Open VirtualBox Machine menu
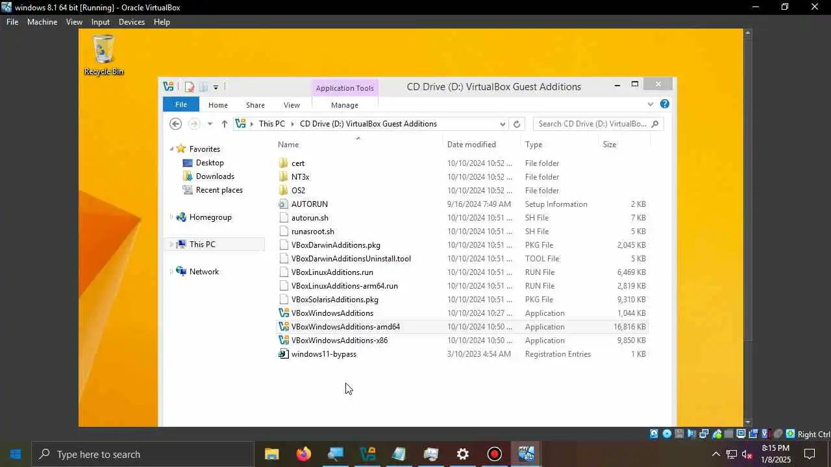Viewport: 831px width, 467px height. pyautogui.click(x=42, y=22)
